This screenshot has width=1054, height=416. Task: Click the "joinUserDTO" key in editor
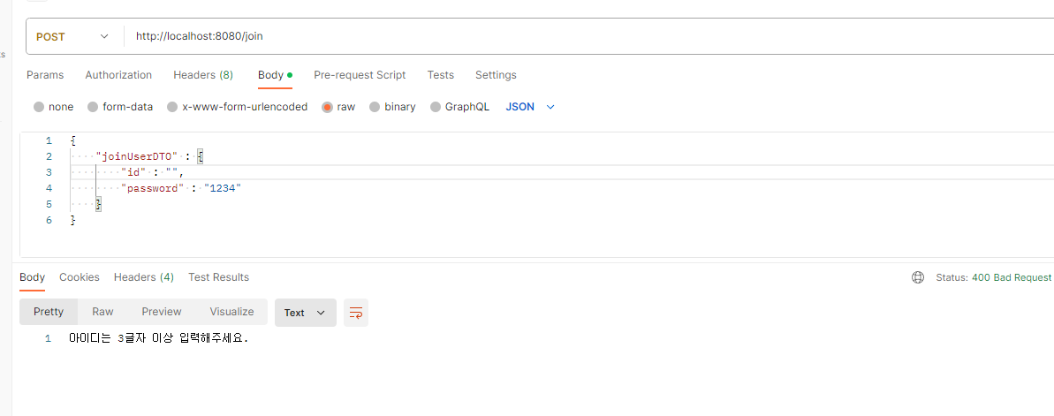(139, 156)
